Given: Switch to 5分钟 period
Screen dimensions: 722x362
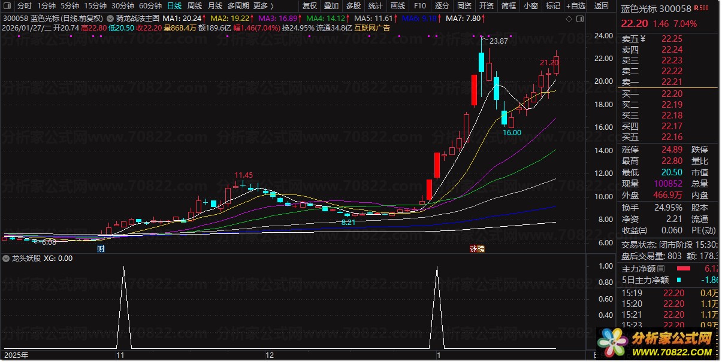Looking at the screenshot, I should tap(70, 5).
